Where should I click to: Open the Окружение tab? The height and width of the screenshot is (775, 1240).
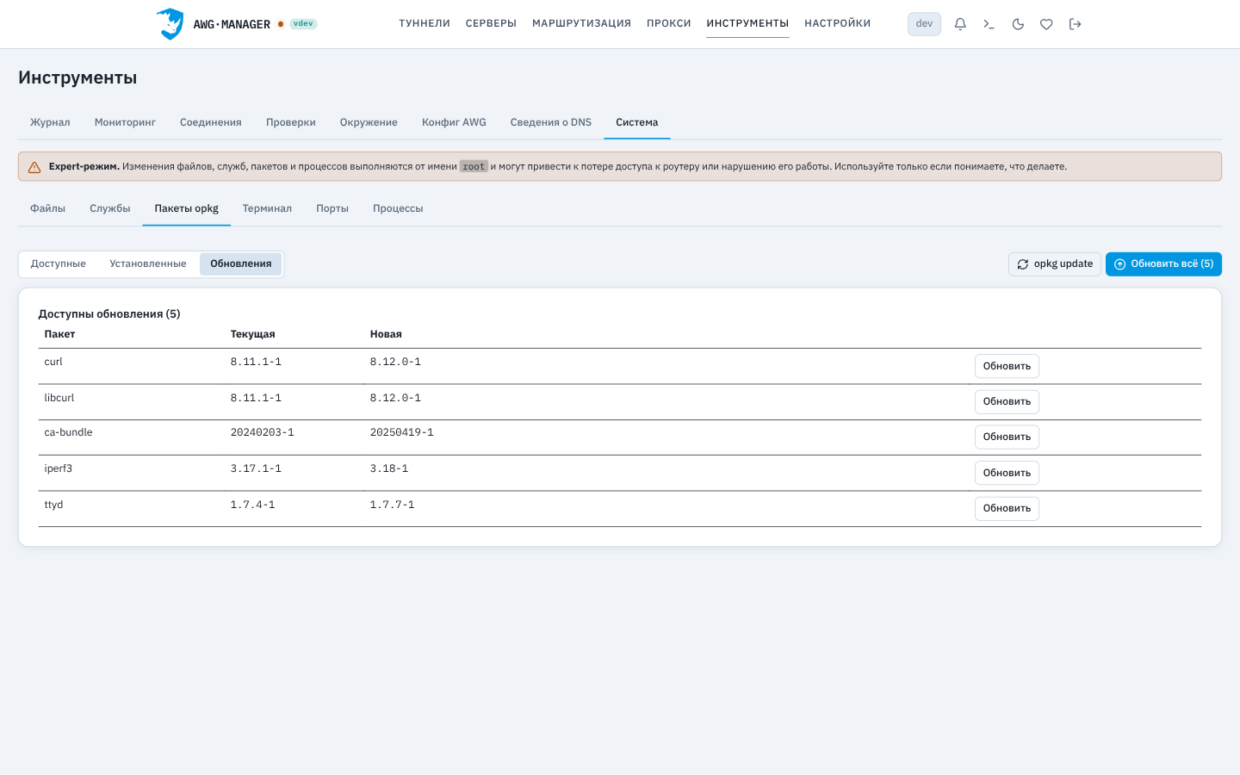[x=369, y=122]
